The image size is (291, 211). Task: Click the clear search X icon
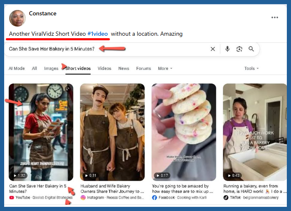click(213, 49)
